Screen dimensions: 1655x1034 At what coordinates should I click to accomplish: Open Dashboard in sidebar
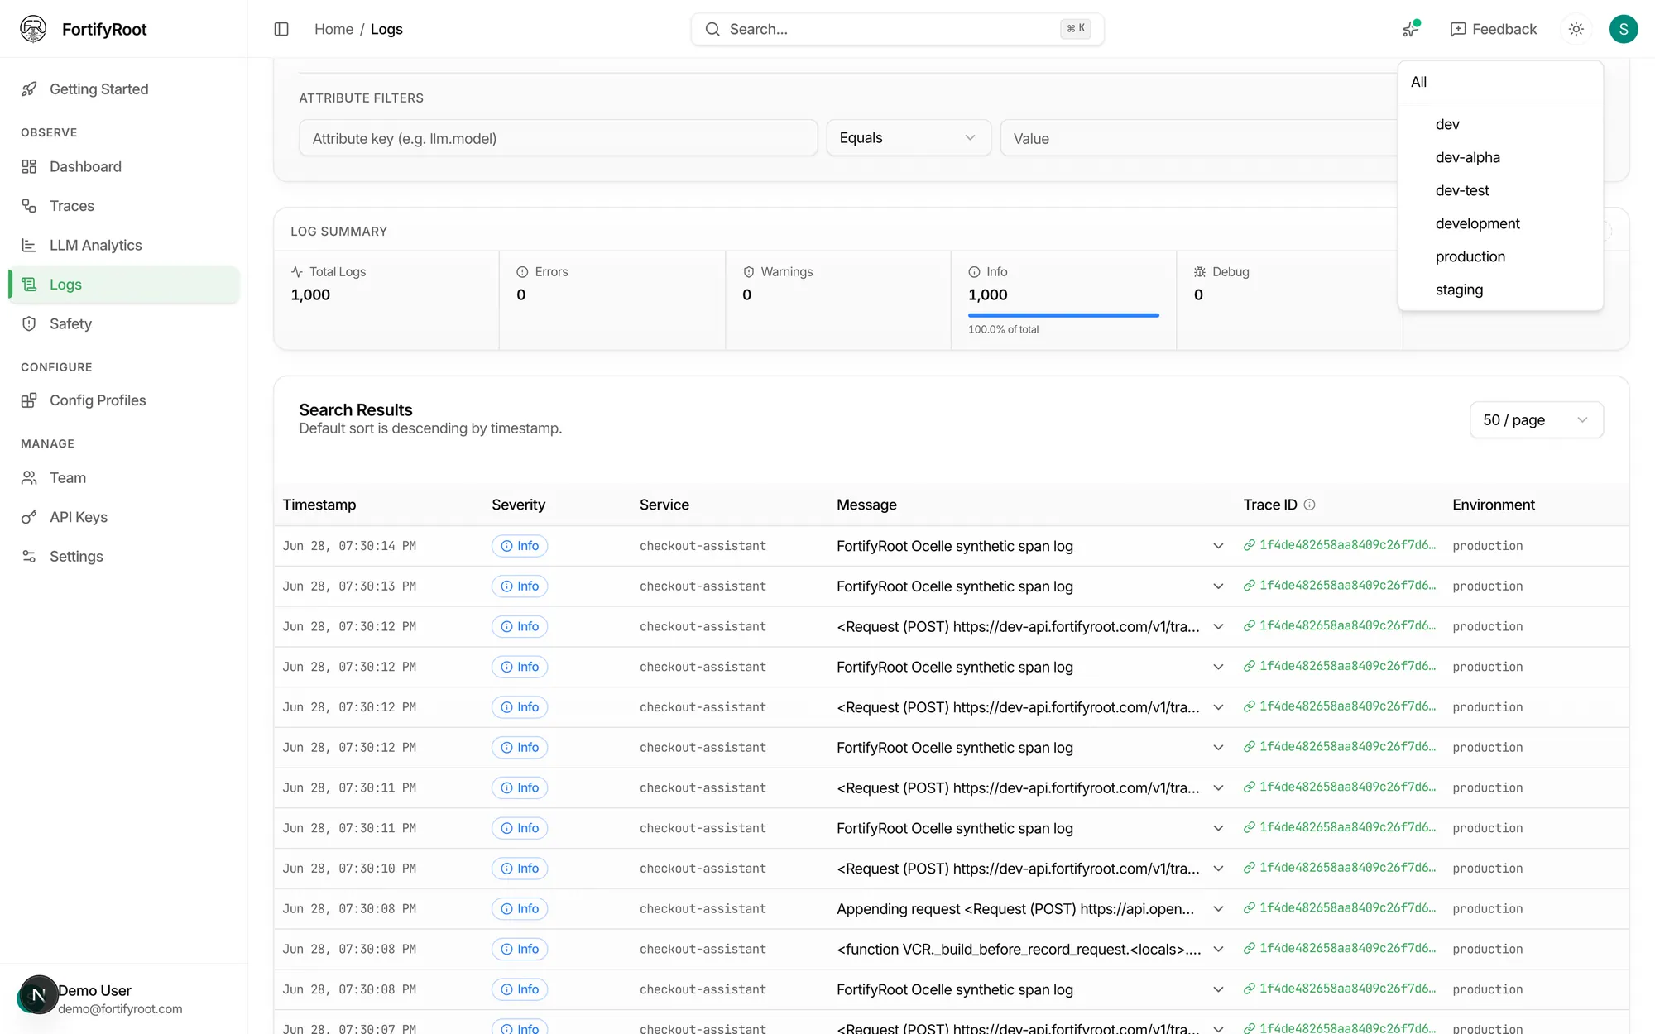point(124,166)
